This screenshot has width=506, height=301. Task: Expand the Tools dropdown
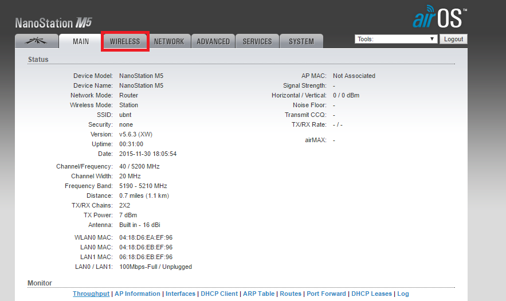tap(396, 39)
